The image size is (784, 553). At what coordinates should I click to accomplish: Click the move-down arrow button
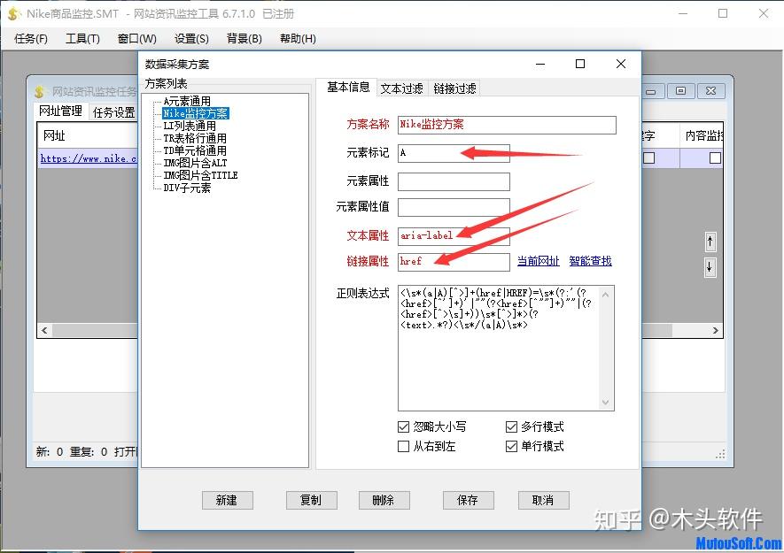pos(710,267)
